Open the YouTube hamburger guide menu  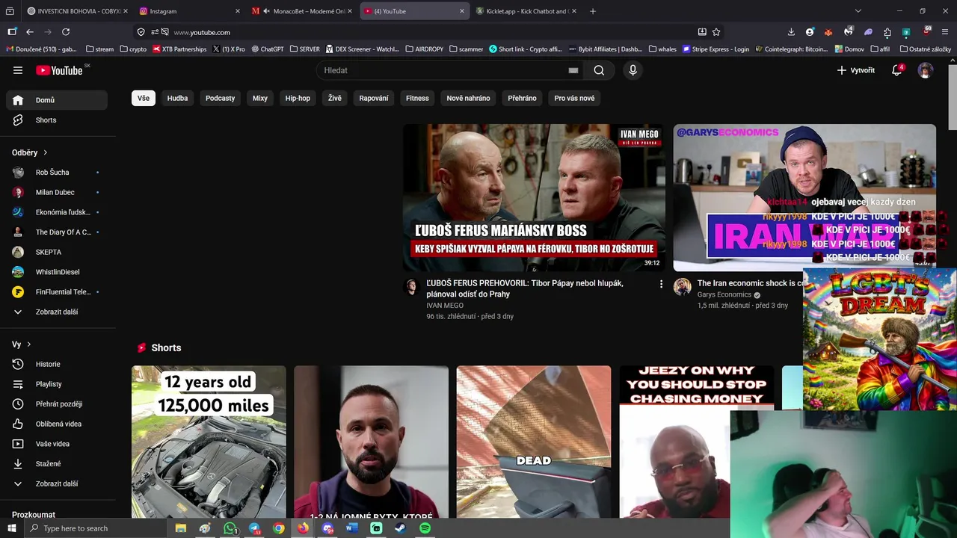[18, 70]
